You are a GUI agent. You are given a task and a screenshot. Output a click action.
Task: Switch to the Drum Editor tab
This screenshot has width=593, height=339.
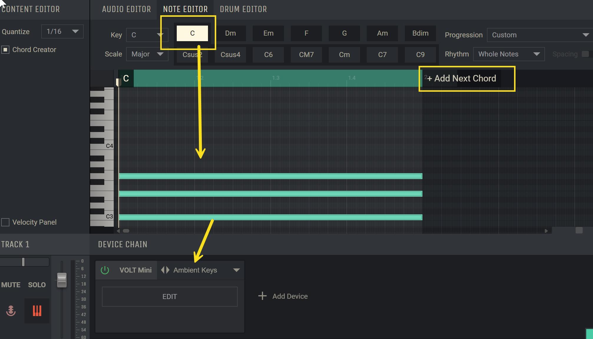tap(243, 9)
